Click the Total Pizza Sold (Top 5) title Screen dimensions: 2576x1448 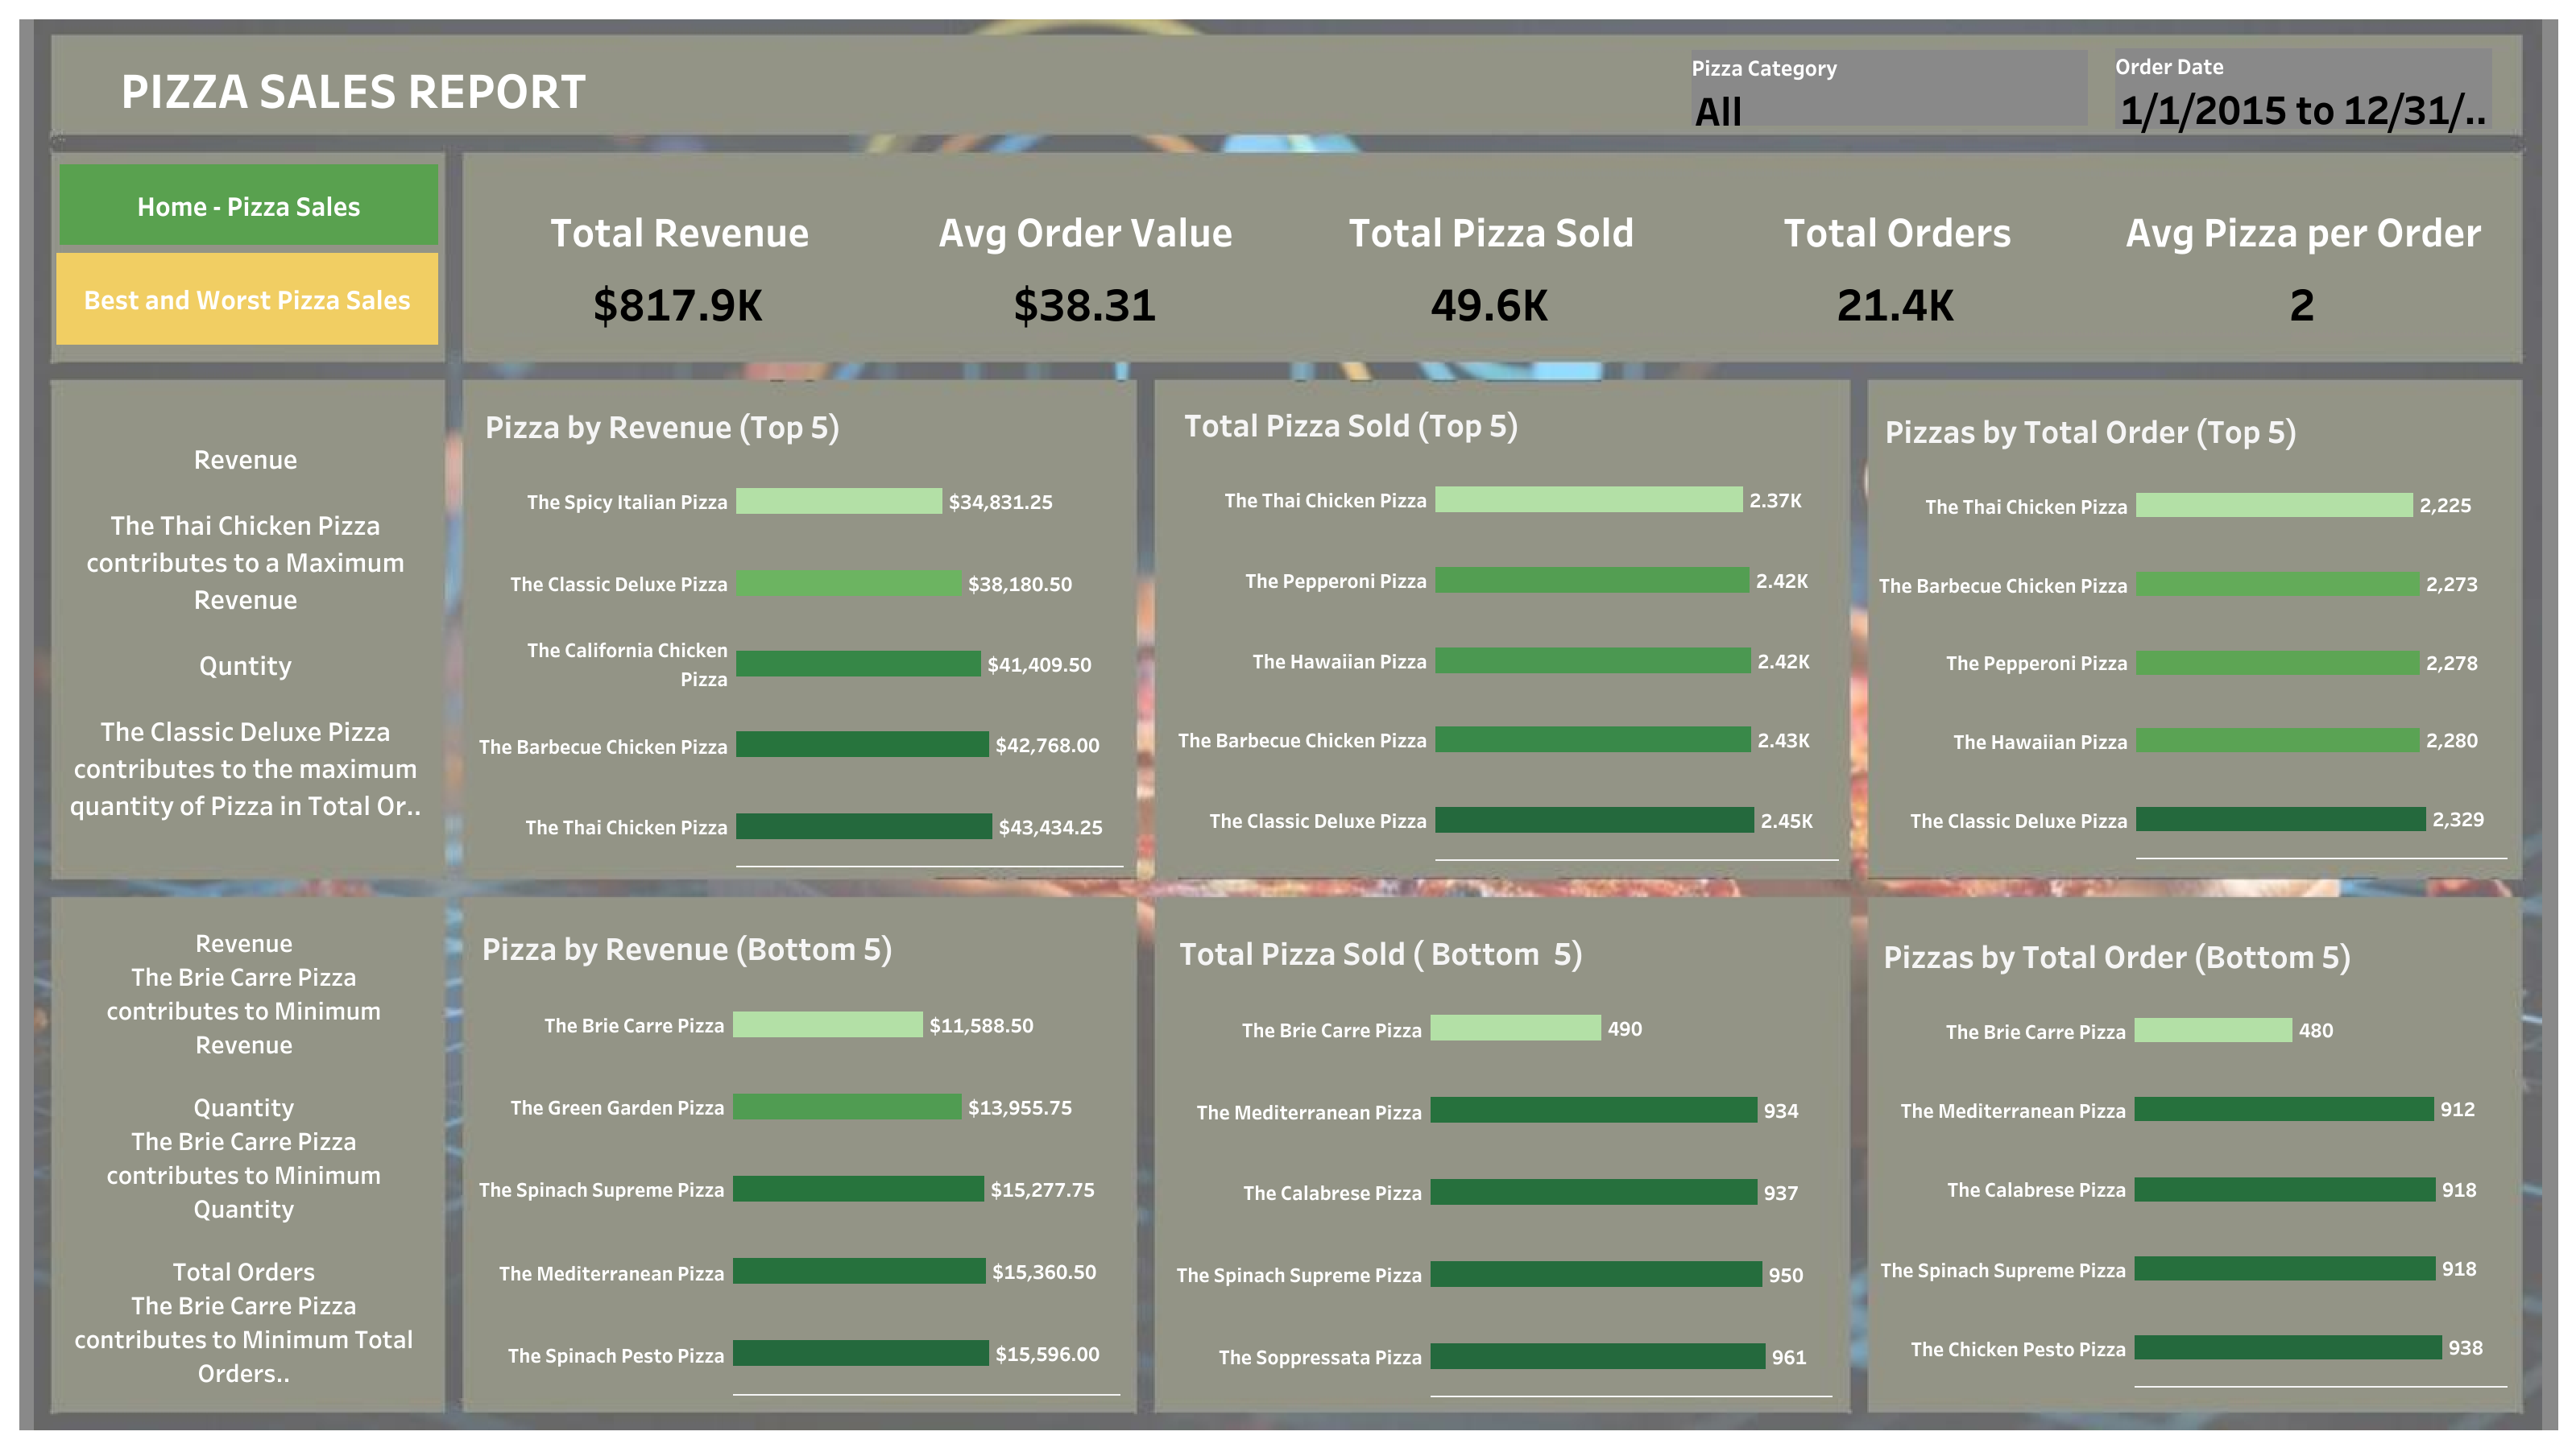click(1351, 426)
